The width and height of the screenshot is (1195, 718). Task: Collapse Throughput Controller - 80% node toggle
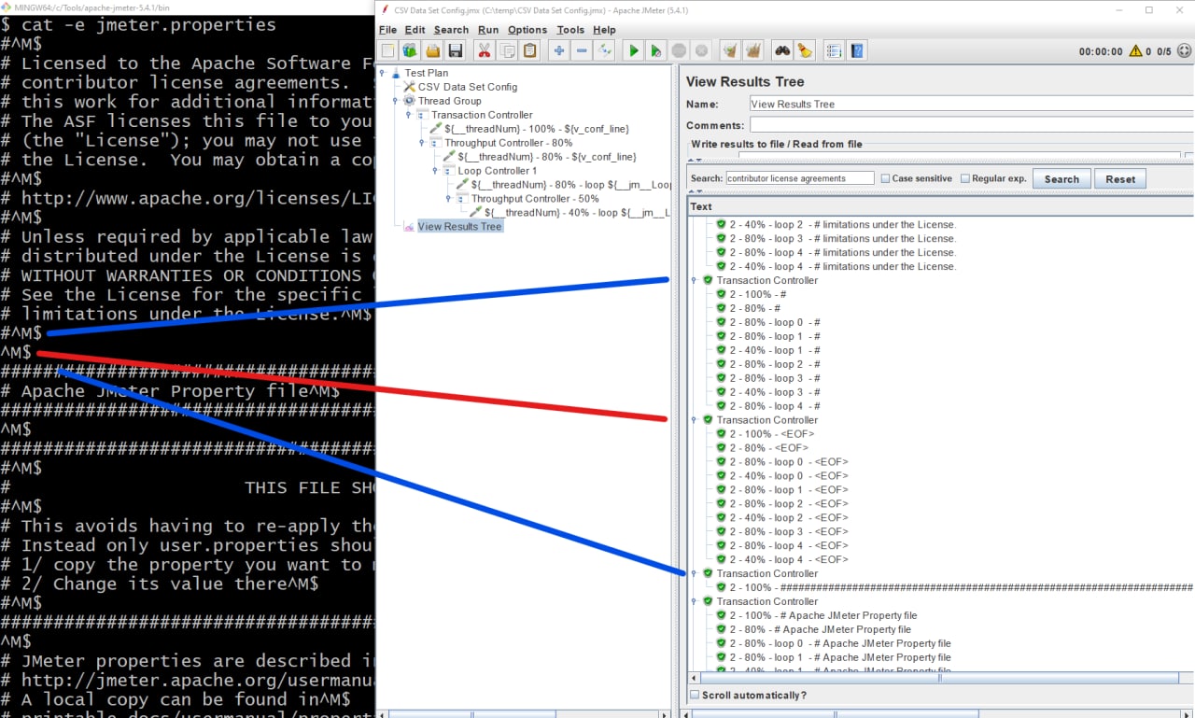pos(422,143)
